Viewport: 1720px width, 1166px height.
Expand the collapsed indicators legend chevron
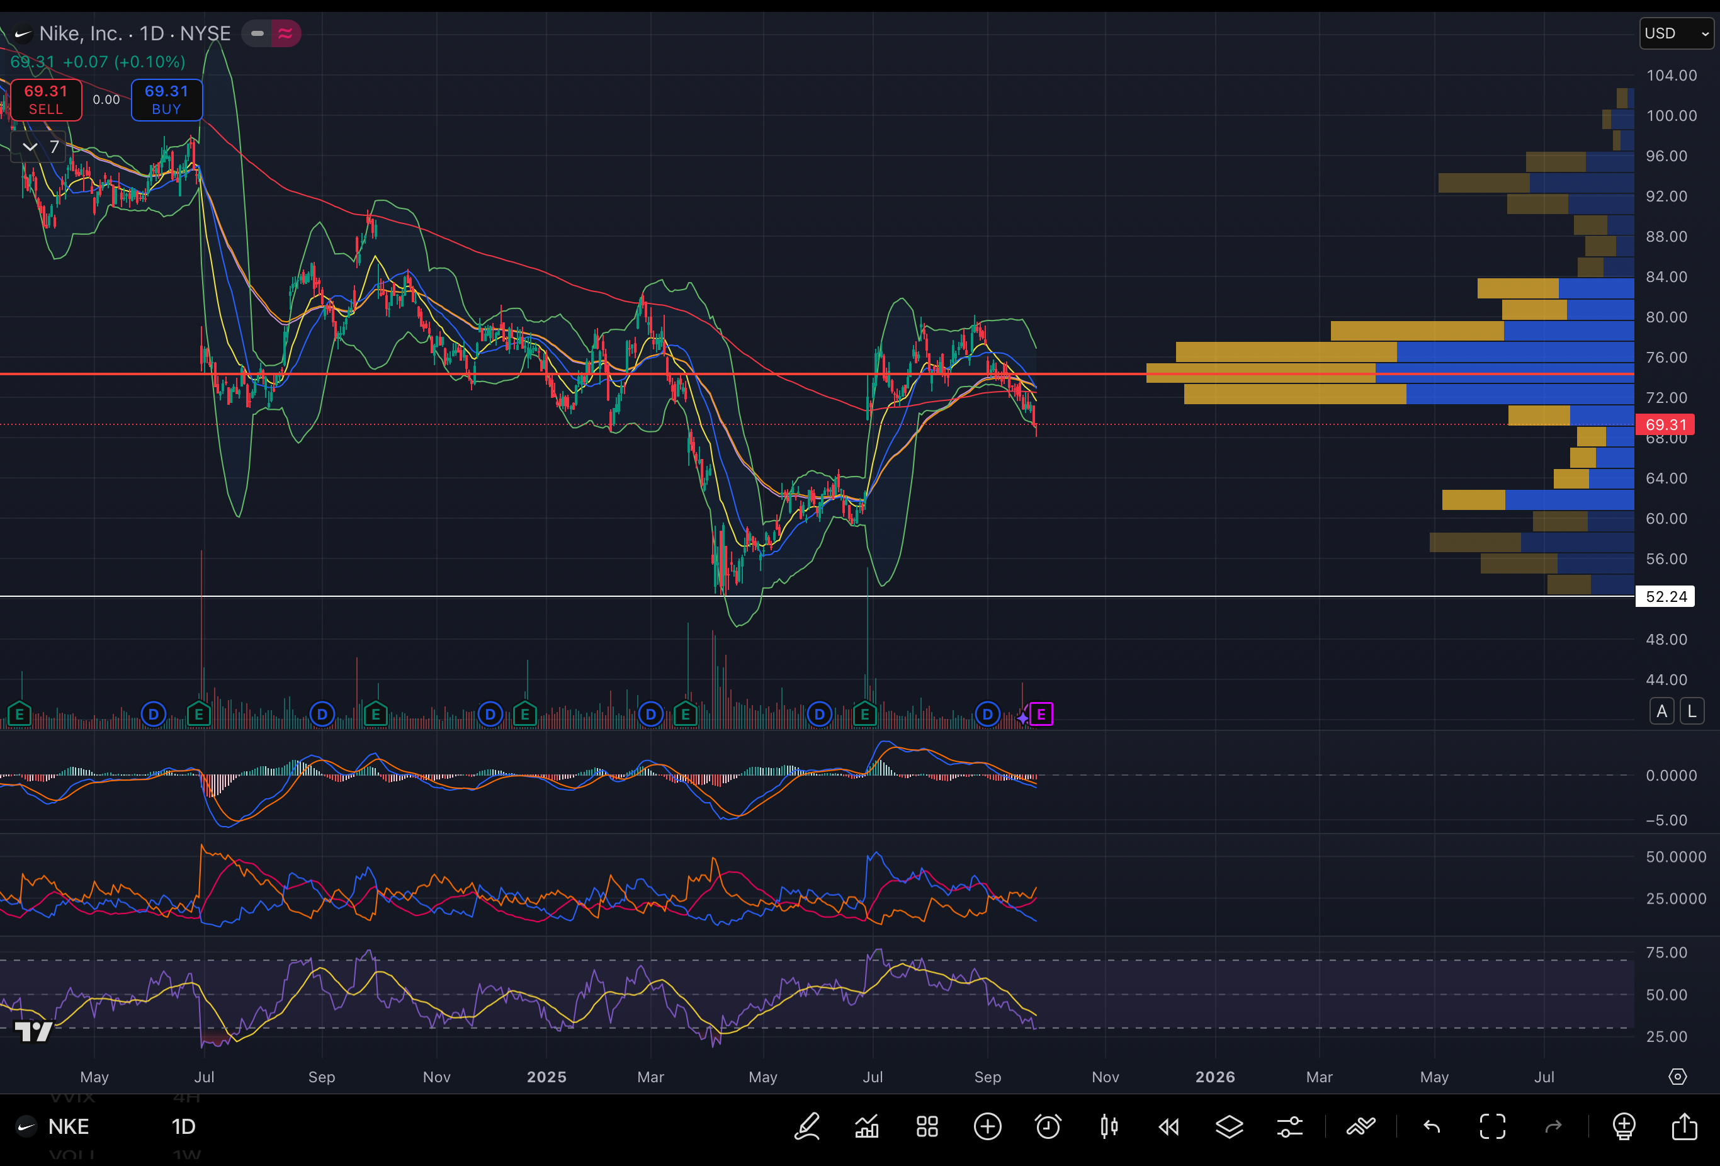tap(30, 147)
